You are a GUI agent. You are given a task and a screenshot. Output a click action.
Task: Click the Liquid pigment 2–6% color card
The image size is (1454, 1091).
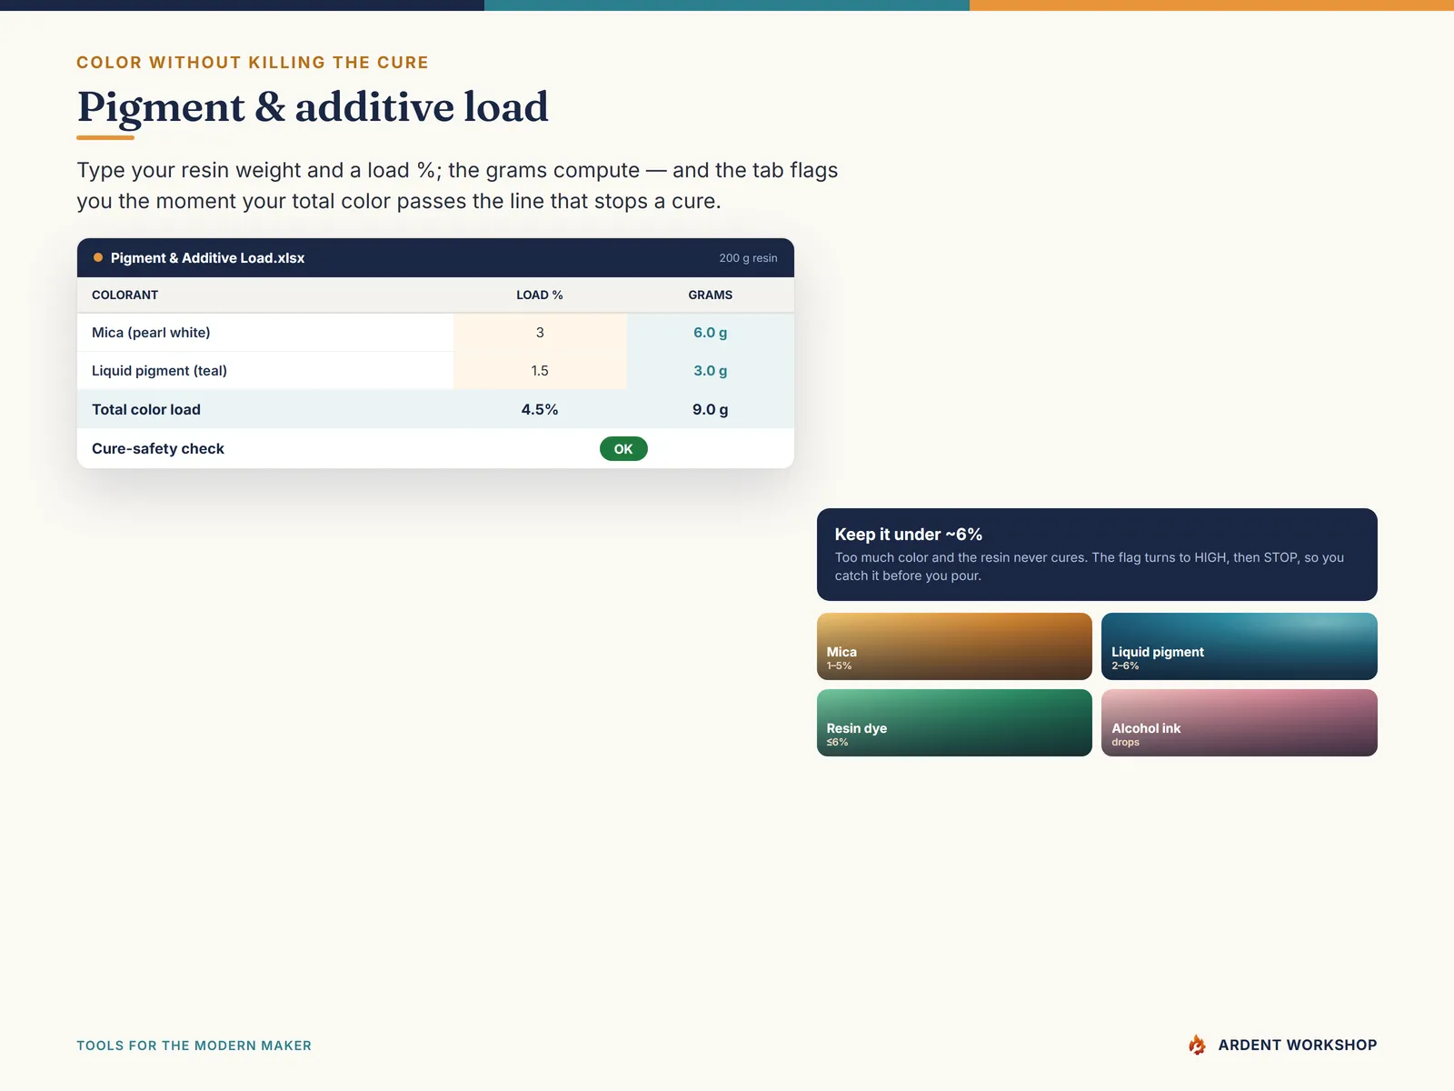click(x=1240, y=646)
